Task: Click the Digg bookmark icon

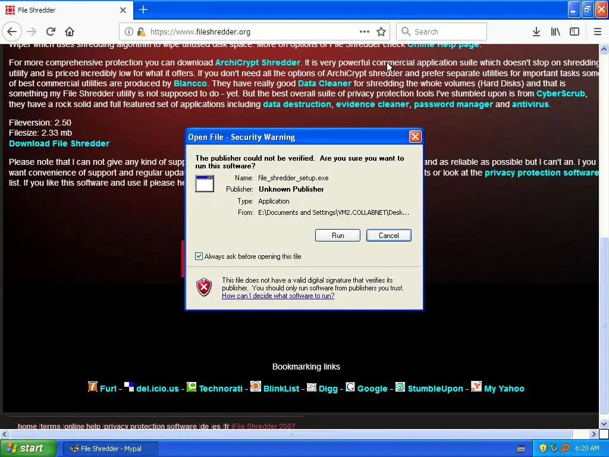Action: coord(312,387)
